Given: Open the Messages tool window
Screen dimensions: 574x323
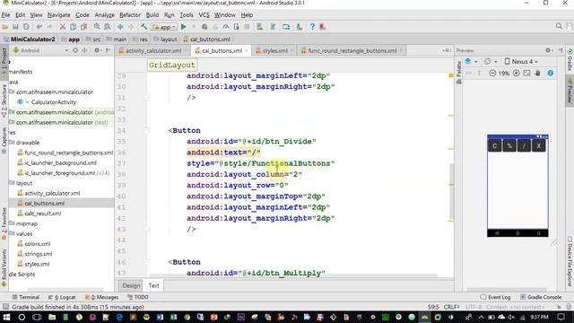Looking at the screenshot, I should tap(101, 297).
